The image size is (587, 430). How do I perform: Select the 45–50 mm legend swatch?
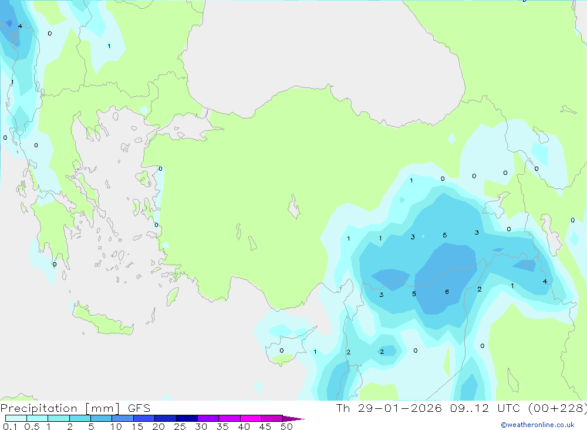[x=272, y=418]
